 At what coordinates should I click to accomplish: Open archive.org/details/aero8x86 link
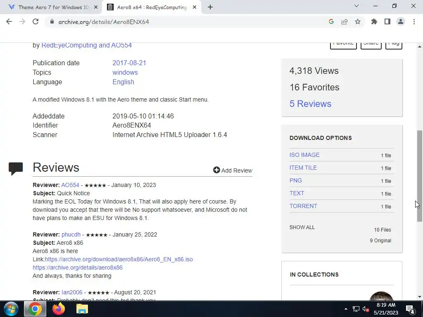coord(77,267)
